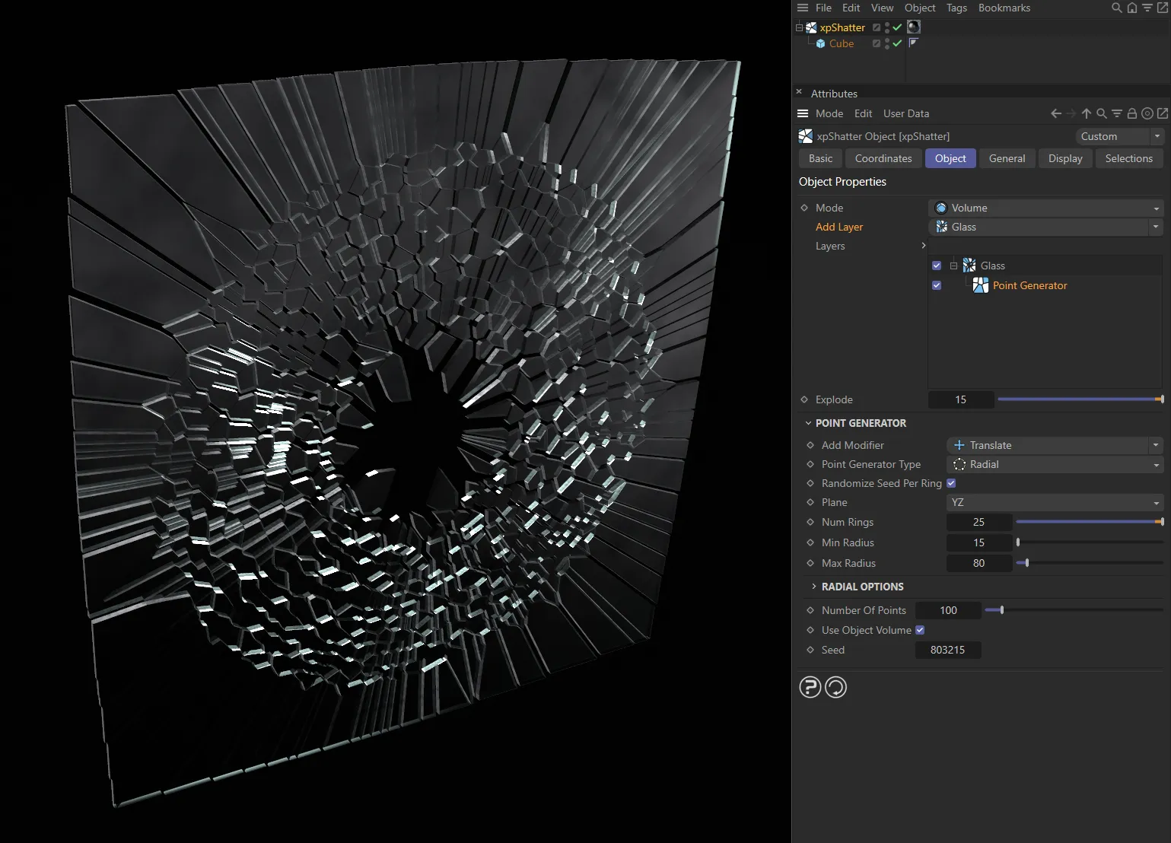Open the Mode dropdown showing Volume
This screenshot has width=1171, height=843.
[1045, 207]
